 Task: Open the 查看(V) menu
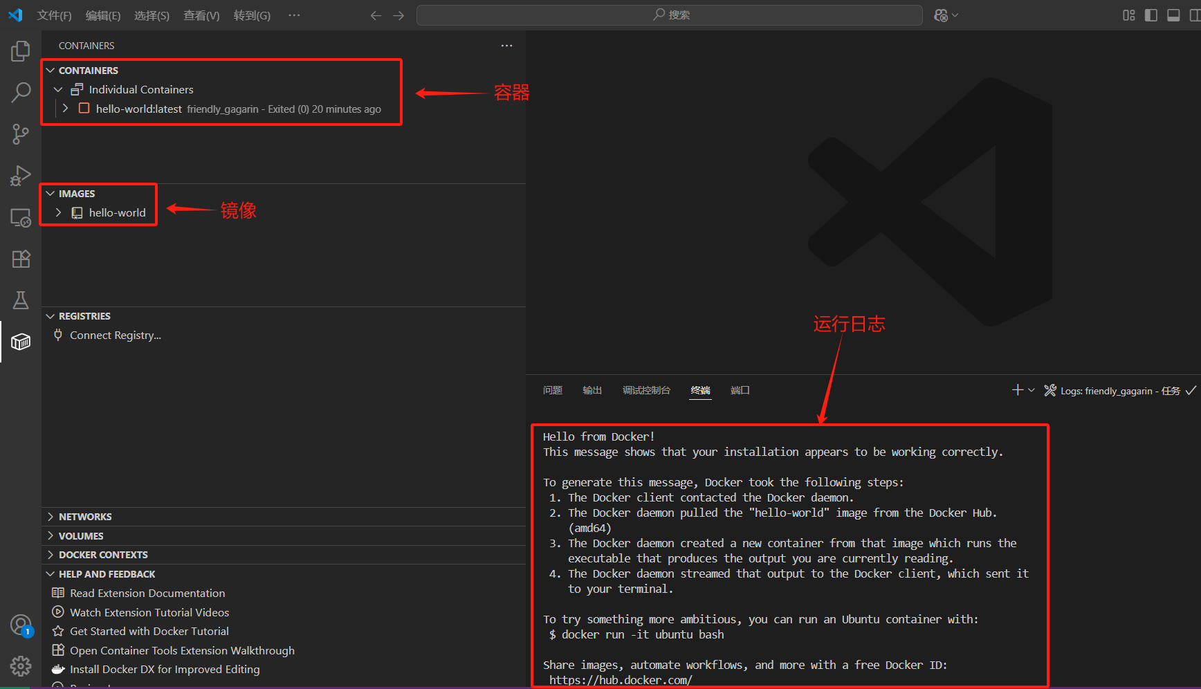(x=201, y=15)
